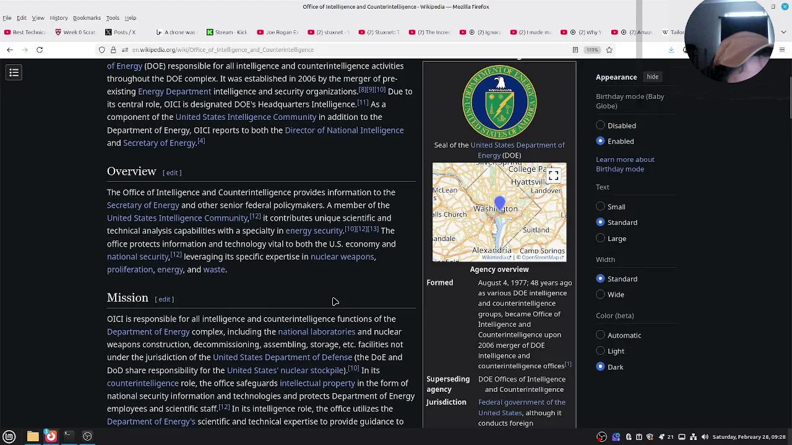Select Dark color mode
The image size is (792, 445).
click(x=600, y=367)
